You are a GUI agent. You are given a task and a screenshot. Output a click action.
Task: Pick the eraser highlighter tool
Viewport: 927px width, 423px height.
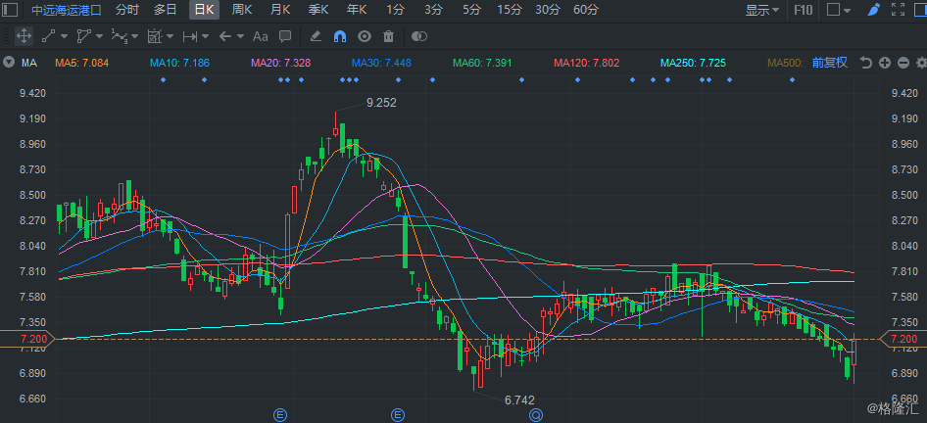(315, 36)
